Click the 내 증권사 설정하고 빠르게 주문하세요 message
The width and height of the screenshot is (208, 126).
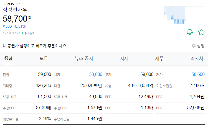click(x=35, y=46)
